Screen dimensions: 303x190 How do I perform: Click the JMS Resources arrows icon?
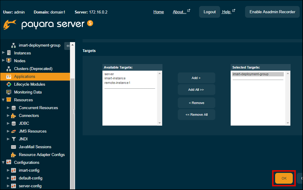point(14,131)
